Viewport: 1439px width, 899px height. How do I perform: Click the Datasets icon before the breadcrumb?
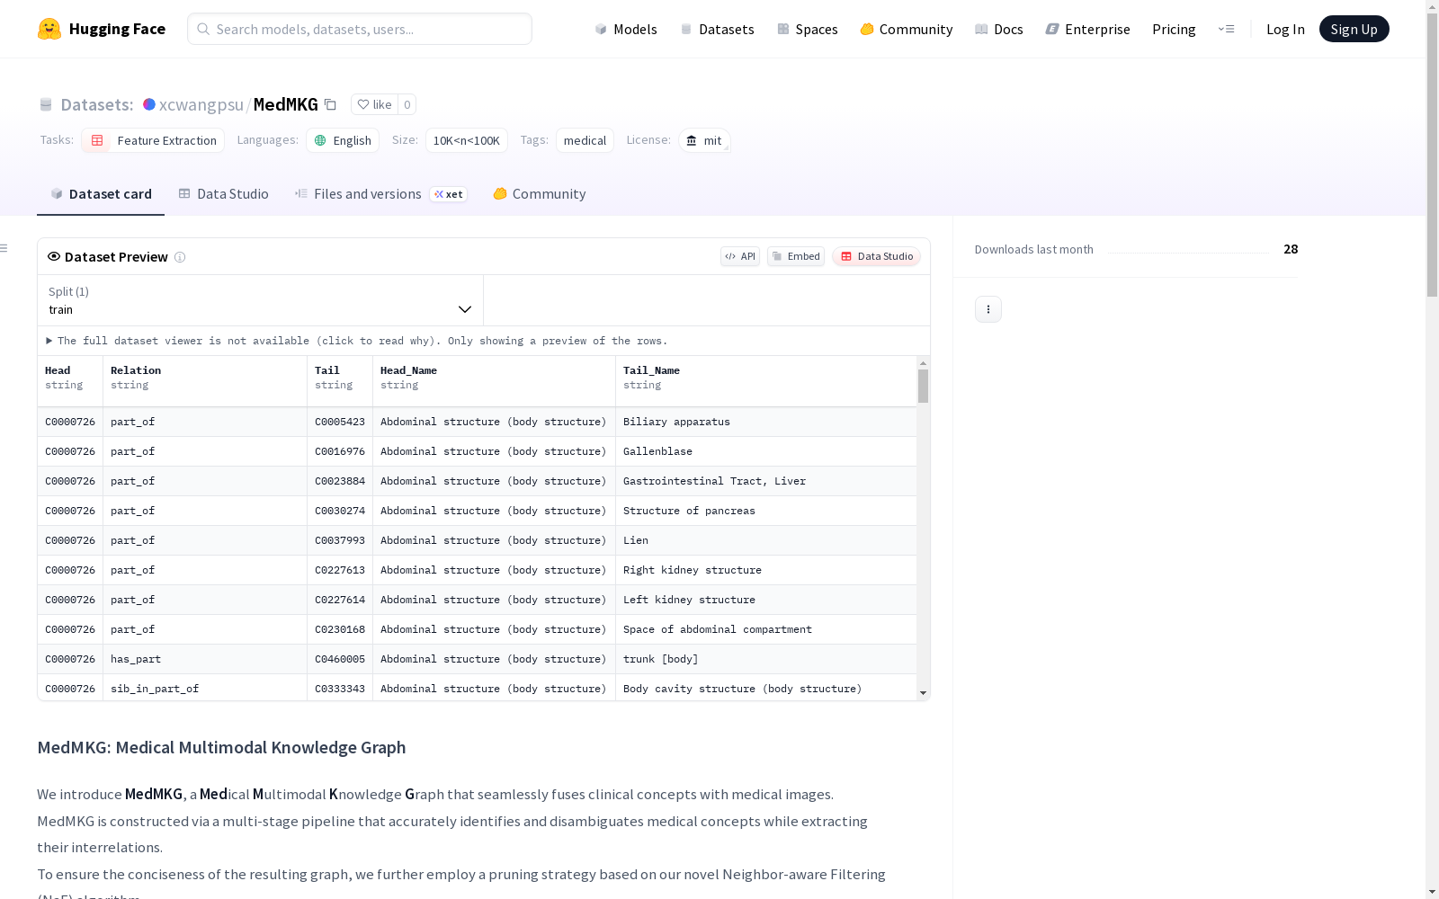46,104
